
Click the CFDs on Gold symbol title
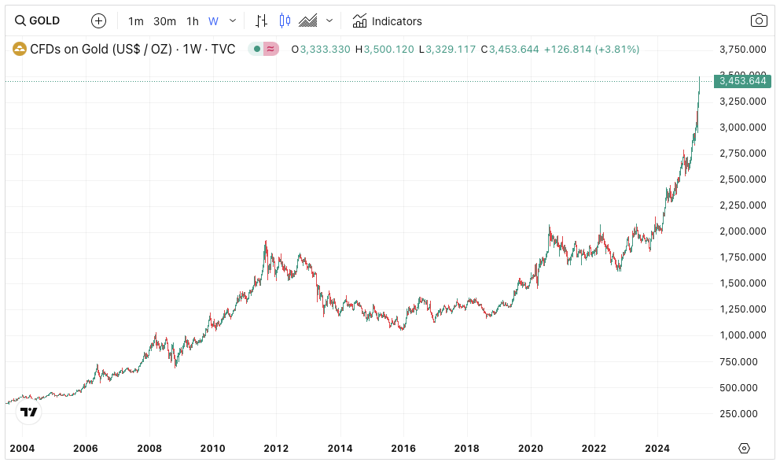[132, 49]
